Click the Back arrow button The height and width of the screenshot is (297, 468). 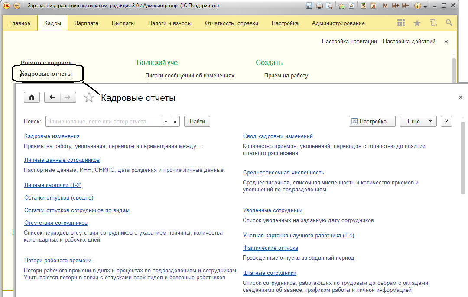[52, 97]
